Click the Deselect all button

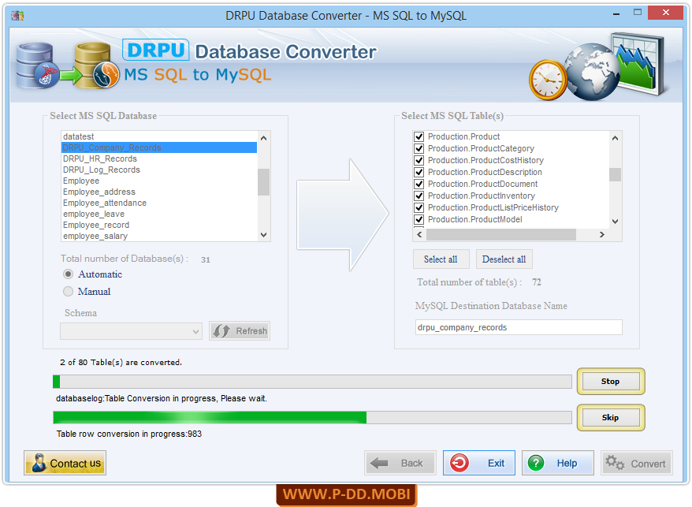[504, 259]
